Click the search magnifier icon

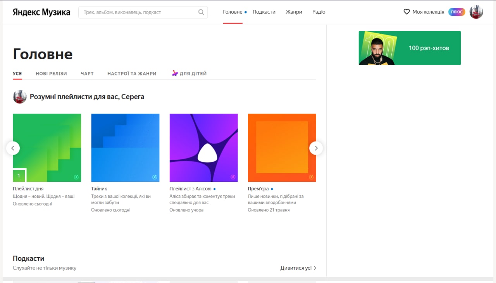201,12
